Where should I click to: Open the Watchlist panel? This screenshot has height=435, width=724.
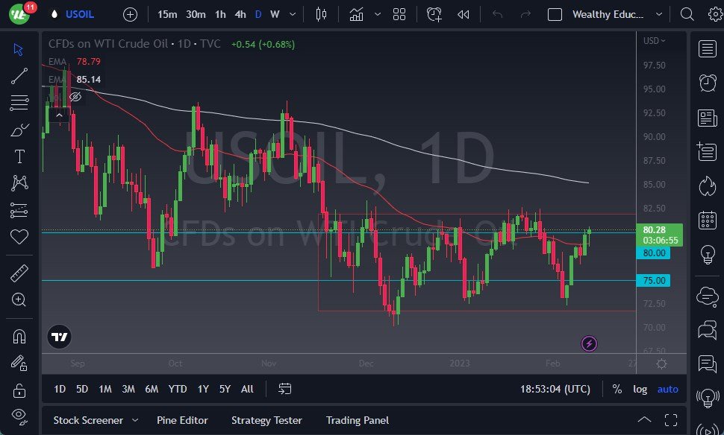(x=708, y=48)
